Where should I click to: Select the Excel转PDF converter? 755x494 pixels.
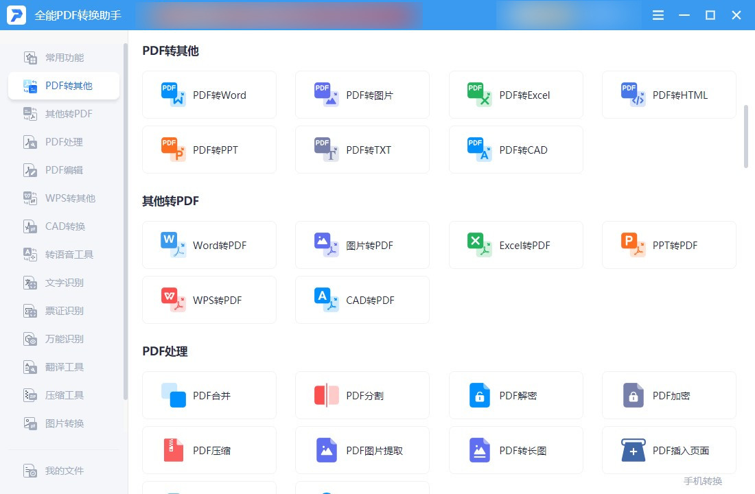tap(515, 245)
